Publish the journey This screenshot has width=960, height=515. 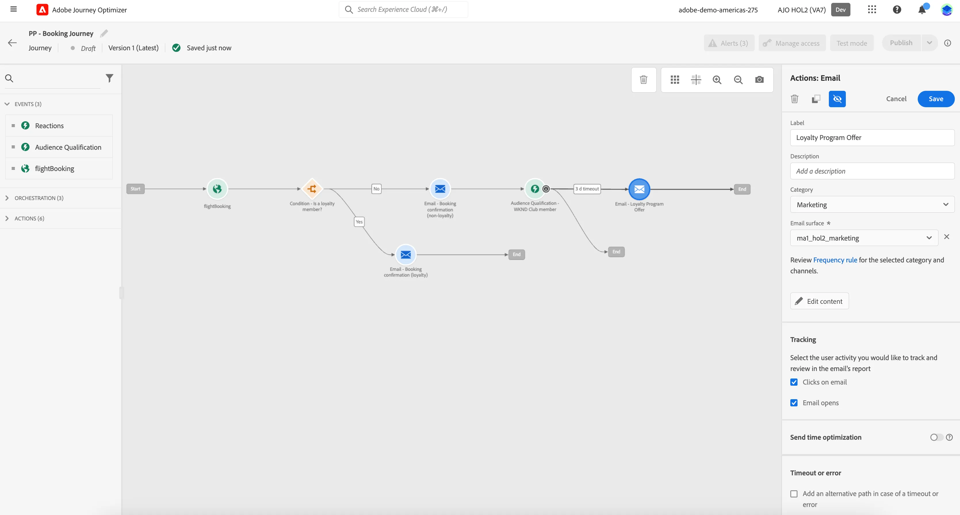click(901, 43)
